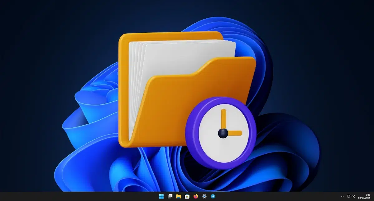This screenshot has height=201, width=374.
Task: Open Settings gear icon on taskbar
Action: tap(204, 196)
